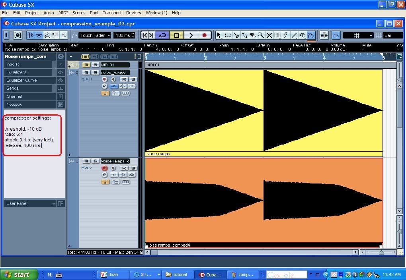406x280 pixels.
Task: Click the Windows start button
Action: [x=19, y=274]
